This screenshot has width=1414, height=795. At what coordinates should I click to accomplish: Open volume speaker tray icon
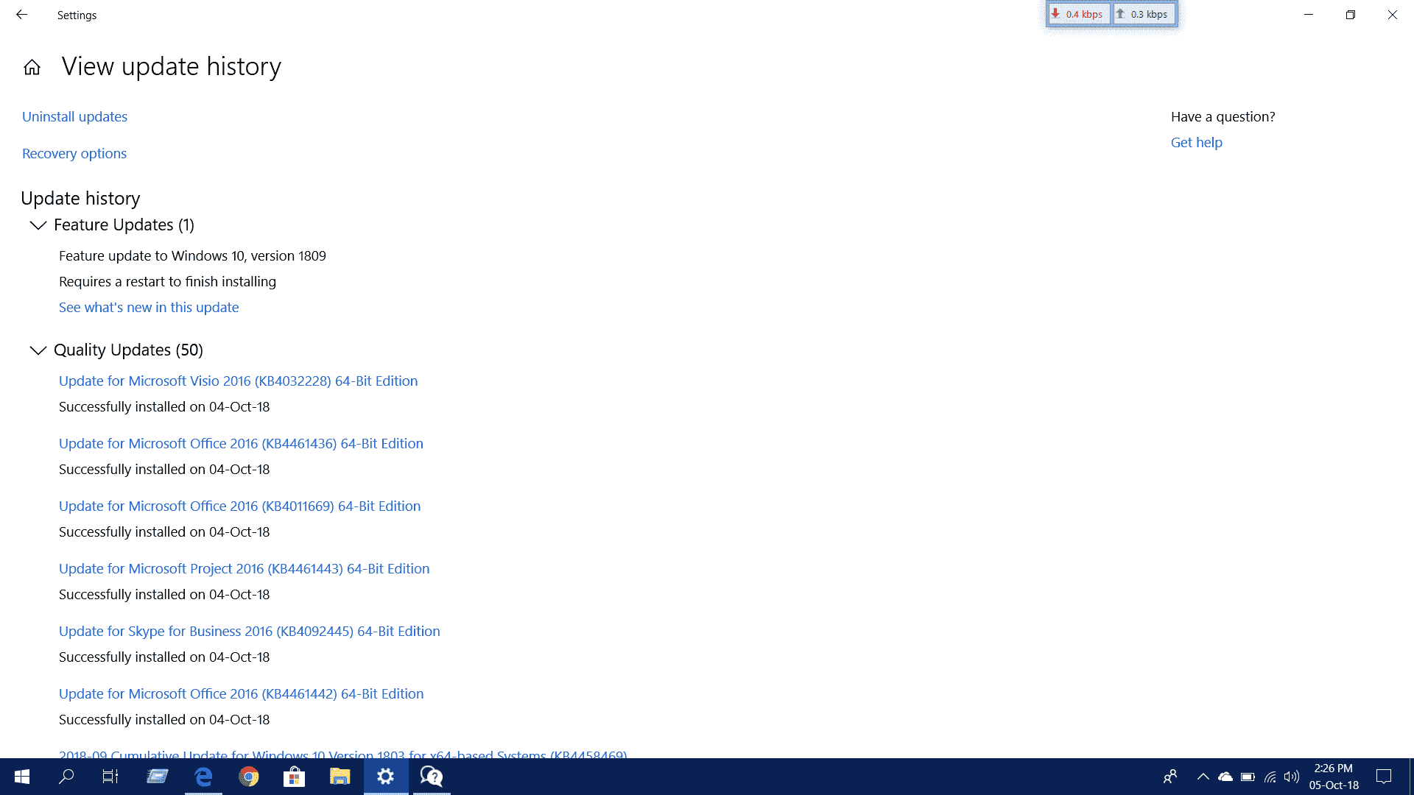[1292, 777]
